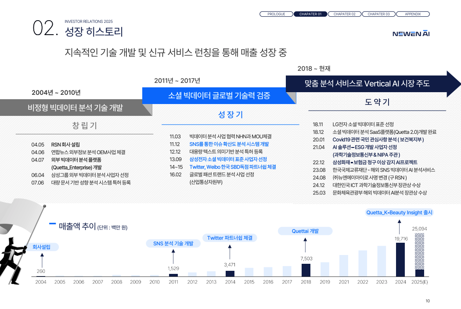The image size is (461, 309).
Task: Click the 2004 axis year label
Action: coord(41,282)
